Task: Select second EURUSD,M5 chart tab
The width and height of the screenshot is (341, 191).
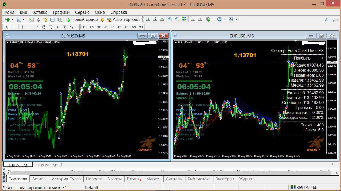Action: [47, 165]
